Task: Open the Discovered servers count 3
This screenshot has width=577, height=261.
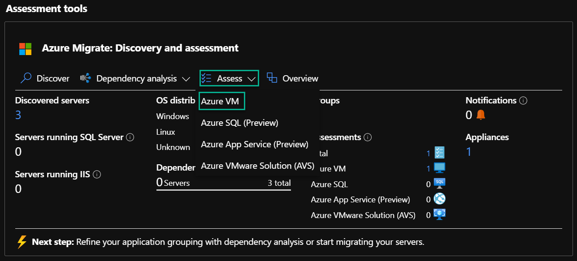Action: tap(18, 115)
